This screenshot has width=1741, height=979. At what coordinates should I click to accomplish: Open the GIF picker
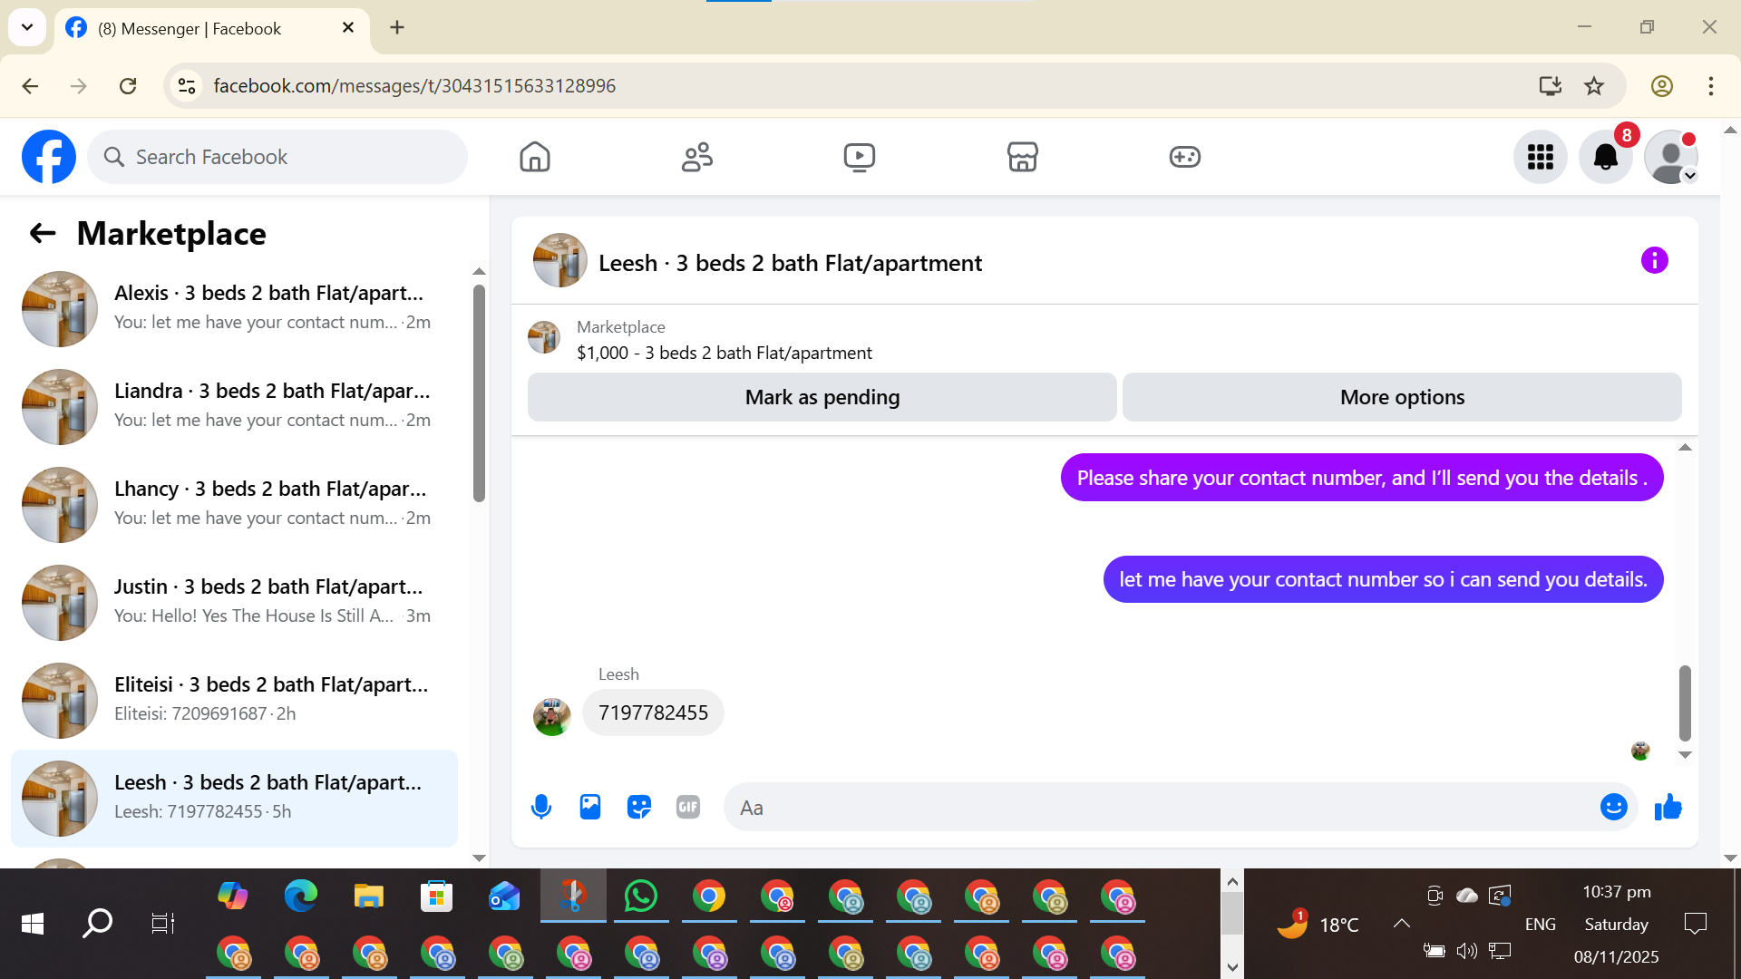(x=688, y=807)
